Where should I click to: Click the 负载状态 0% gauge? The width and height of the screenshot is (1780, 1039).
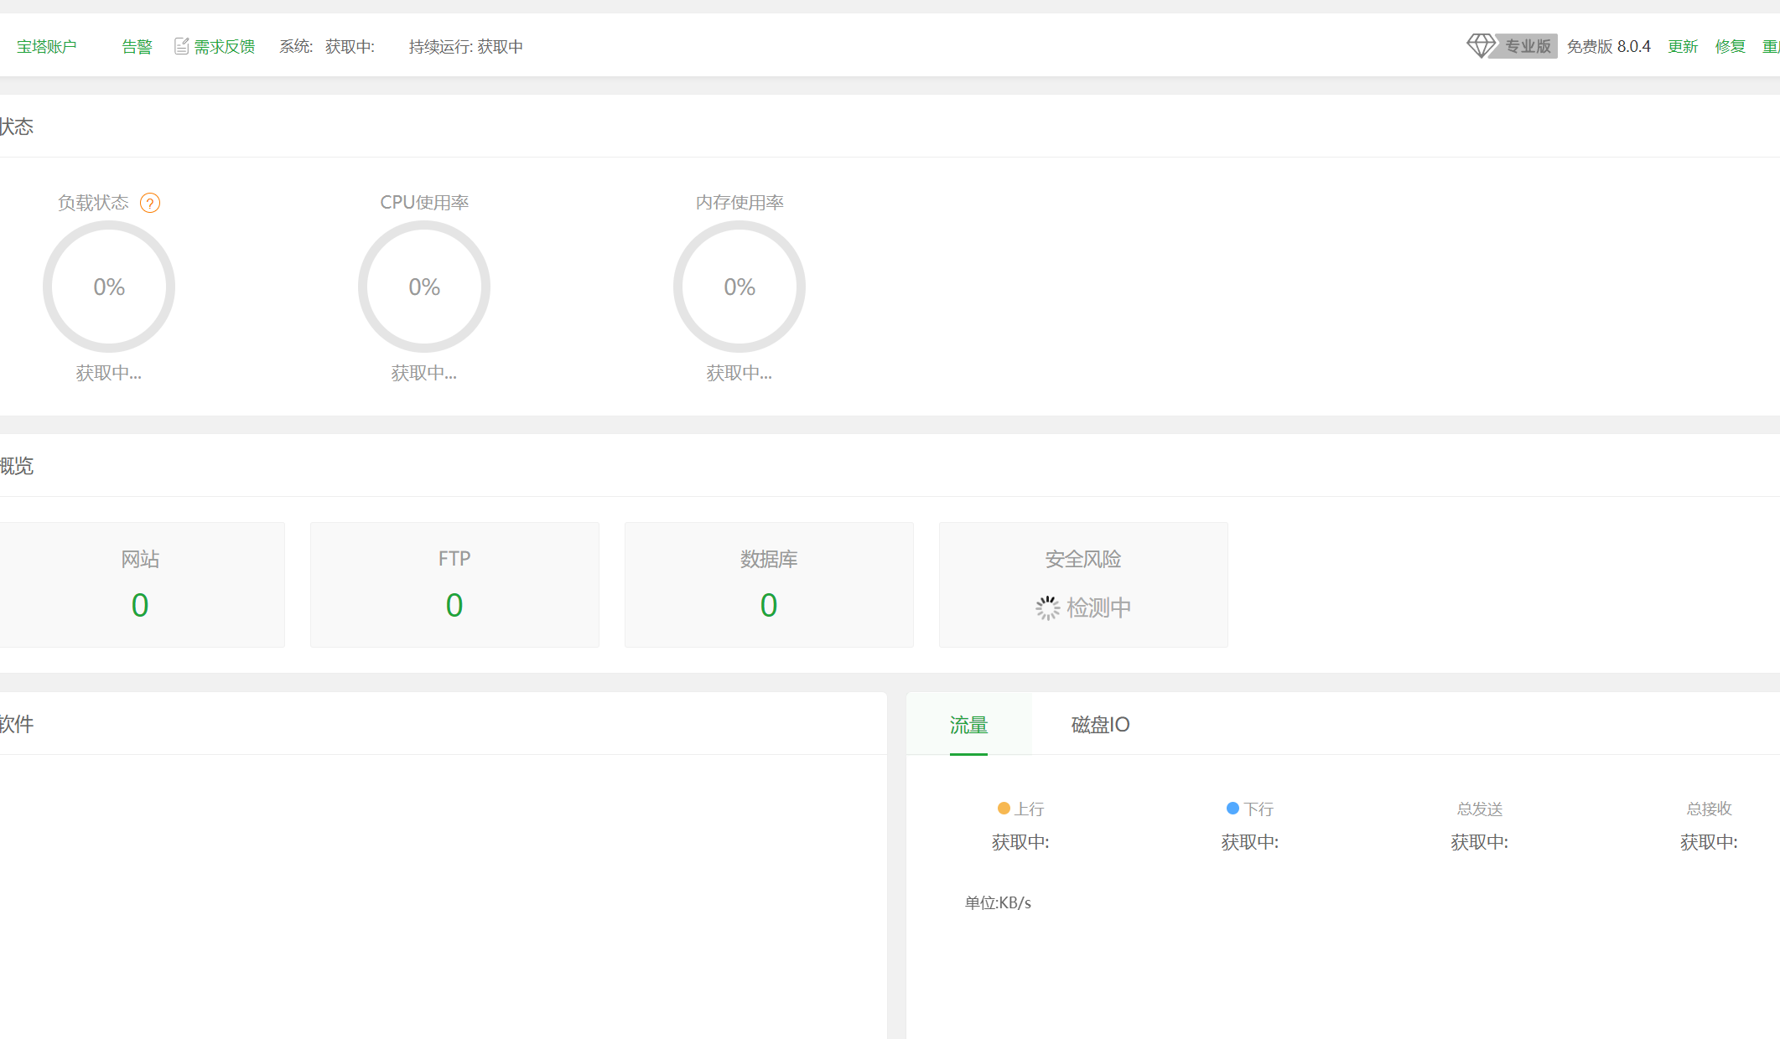109,287
